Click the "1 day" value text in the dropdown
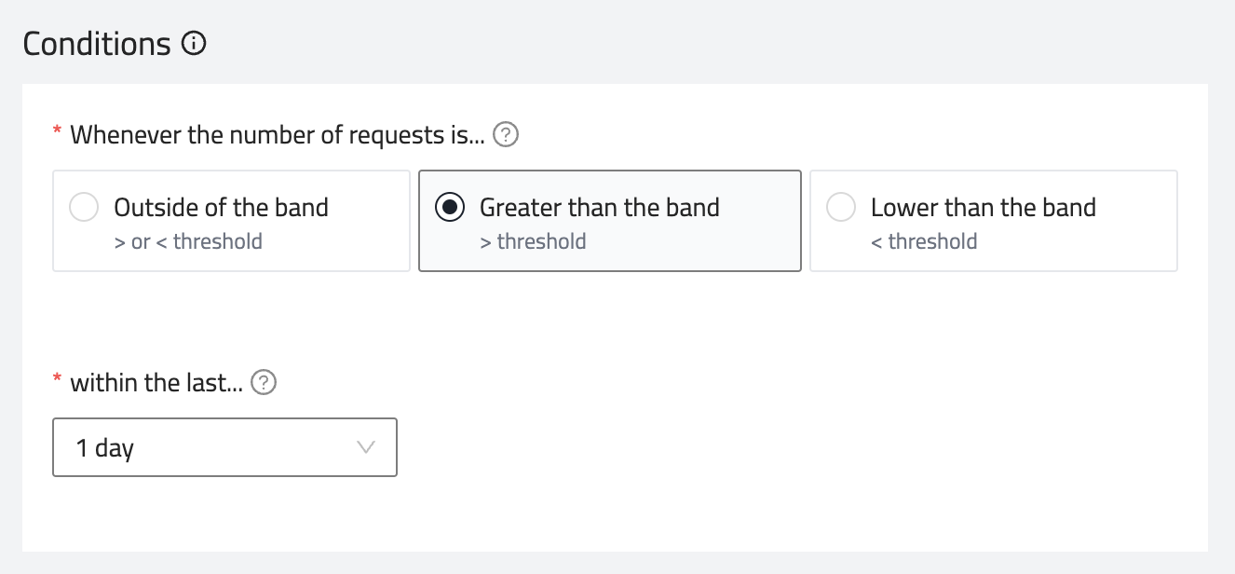The height and width of the screenshot is (574, 1235). (105, 448)
